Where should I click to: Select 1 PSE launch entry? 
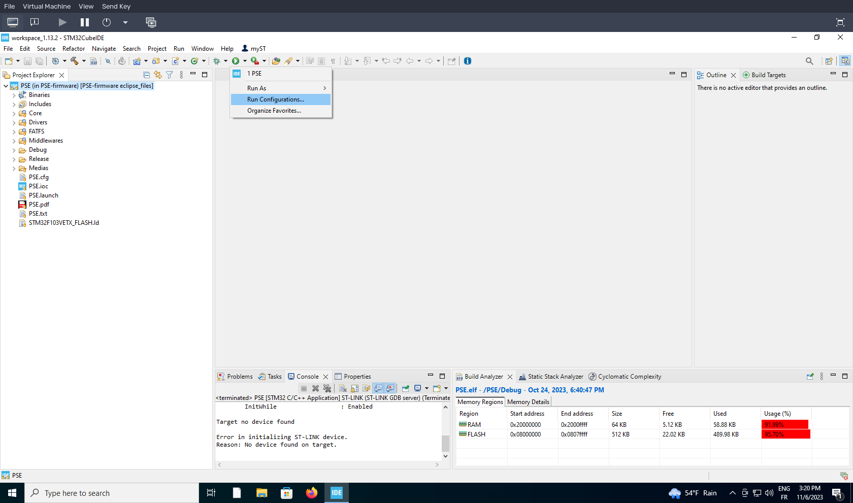(x=281, y=74)
